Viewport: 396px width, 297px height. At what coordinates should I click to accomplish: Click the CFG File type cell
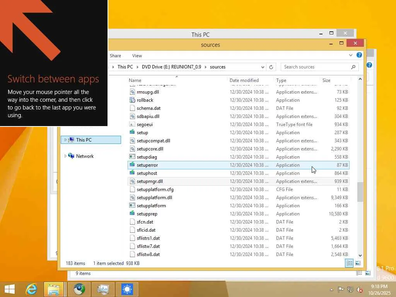click(284, 189)
